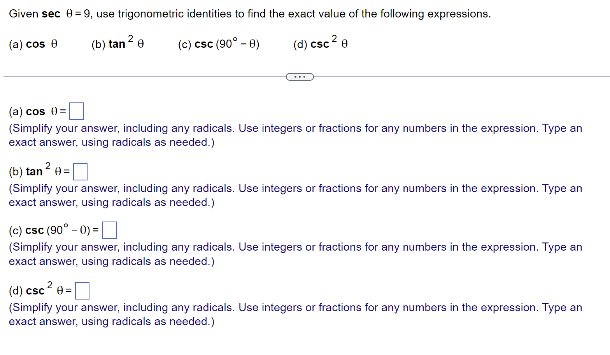Click the (d) csc² θ expression in the header row
Viewport: 610px width, 355px height.
tap(320, 44)
